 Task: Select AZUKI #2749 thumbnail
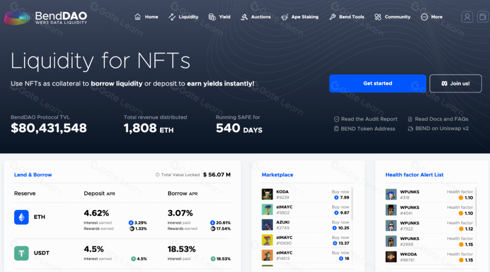click(x=267, y=225)
